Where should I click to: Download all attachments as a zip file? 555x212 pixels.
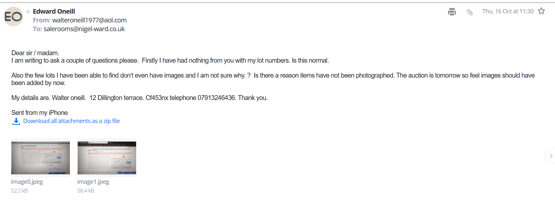coord(71,121)
